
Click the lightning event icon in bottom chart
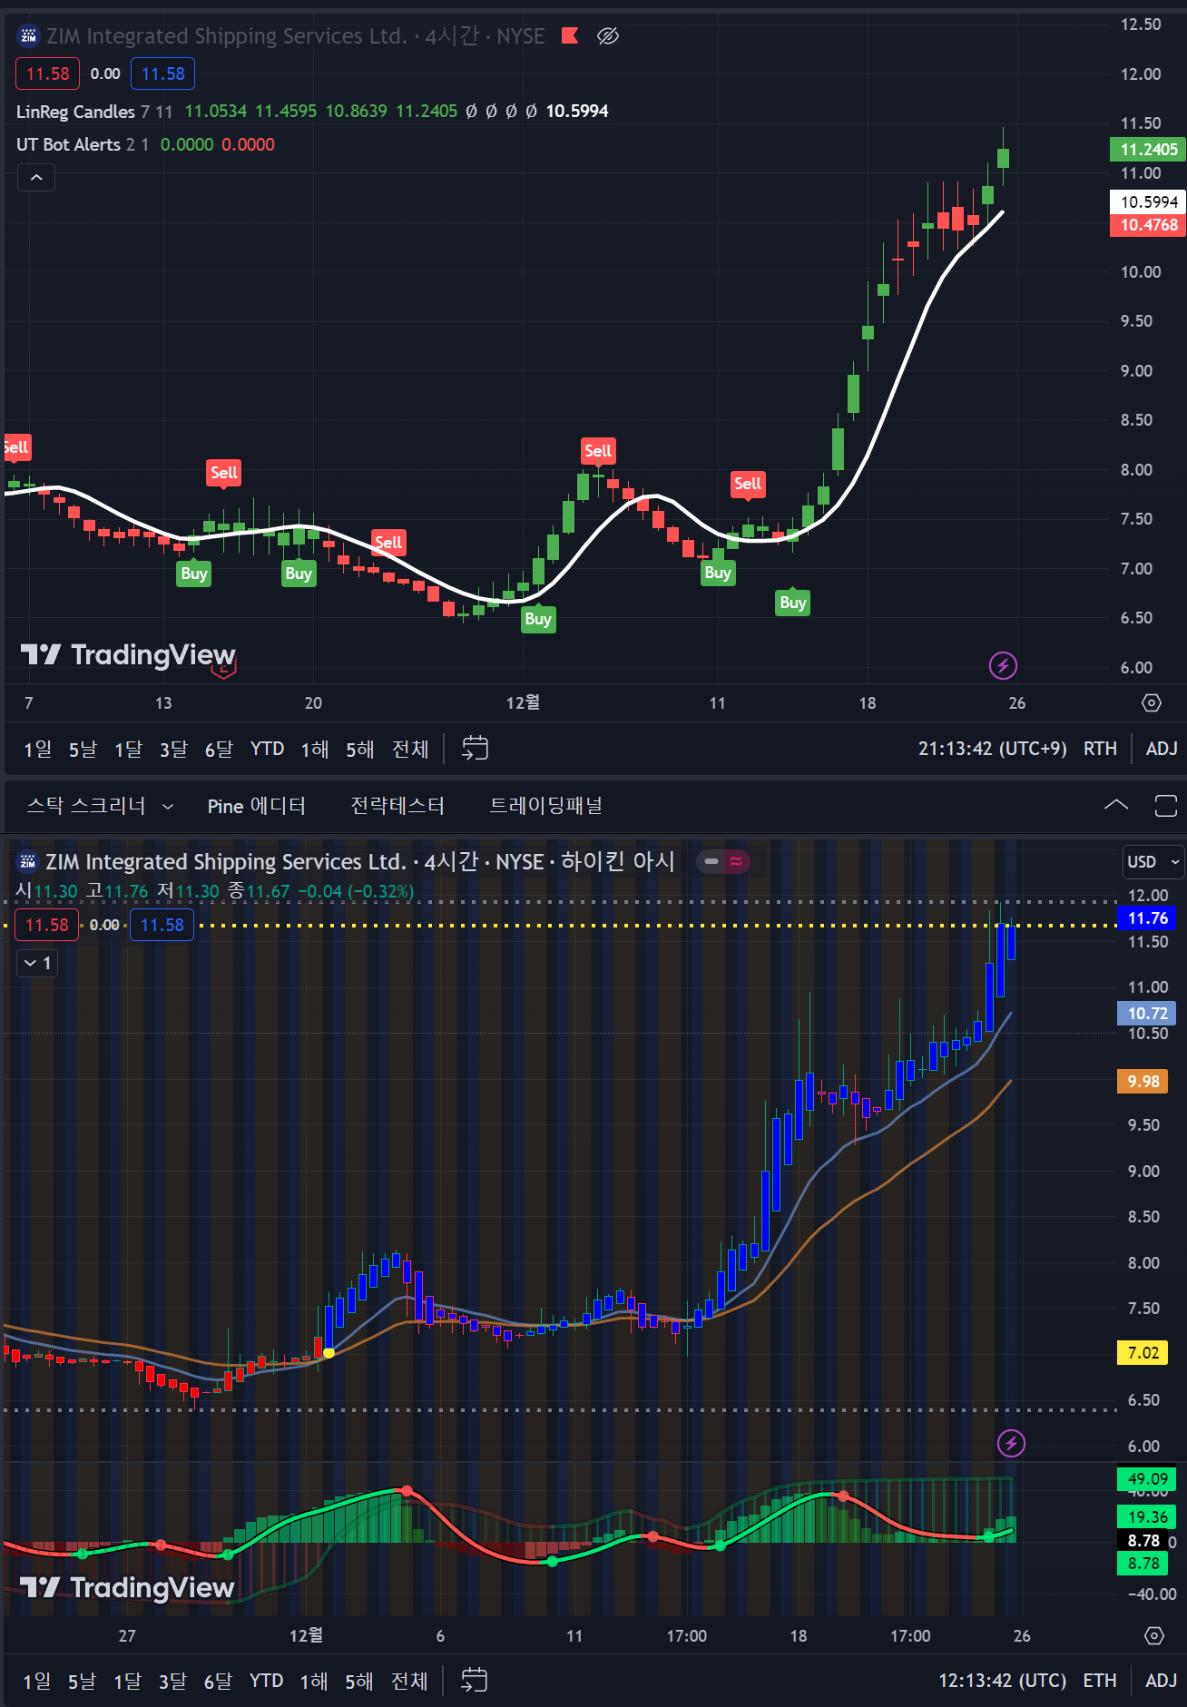pos(1011,1443)
